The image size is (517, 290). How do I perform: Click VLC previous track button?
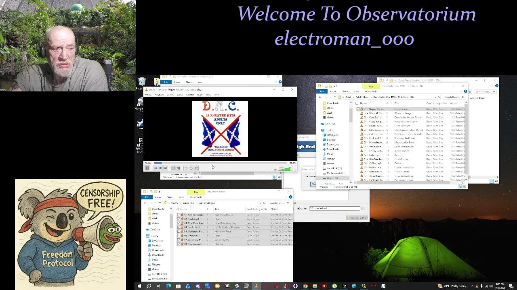(155, 168)
